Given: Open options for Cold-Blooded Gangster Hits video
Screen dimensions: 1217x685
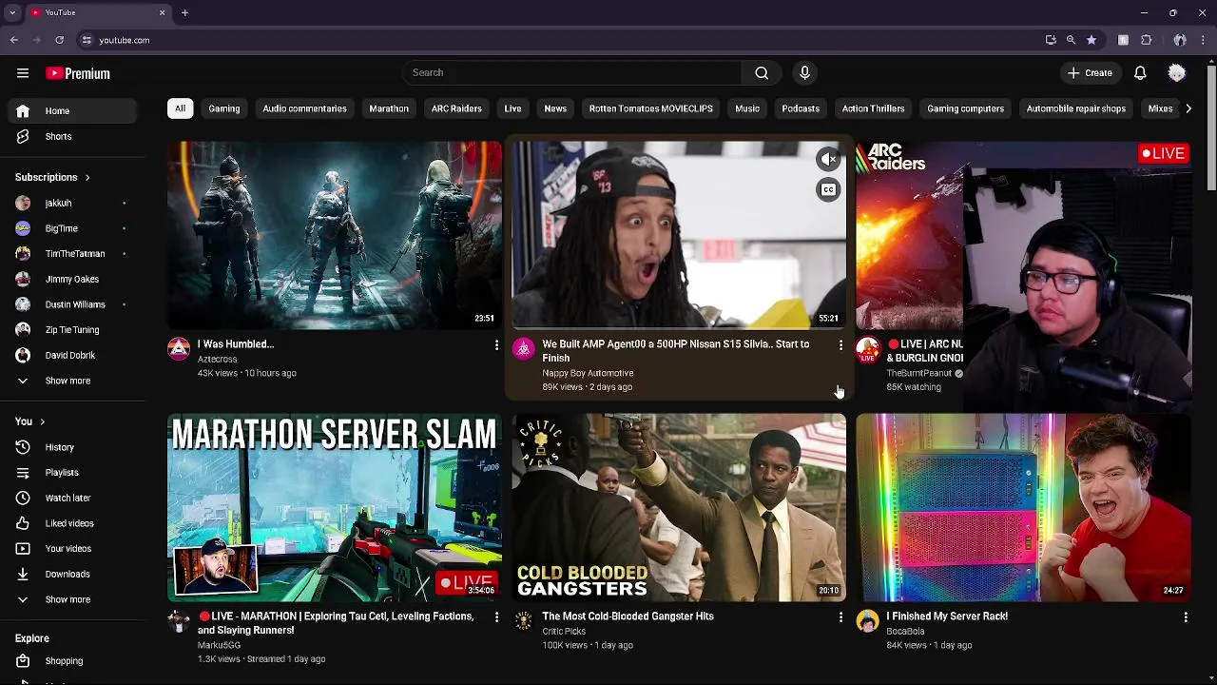Looking at the screenshot, I should pos(840,617).
